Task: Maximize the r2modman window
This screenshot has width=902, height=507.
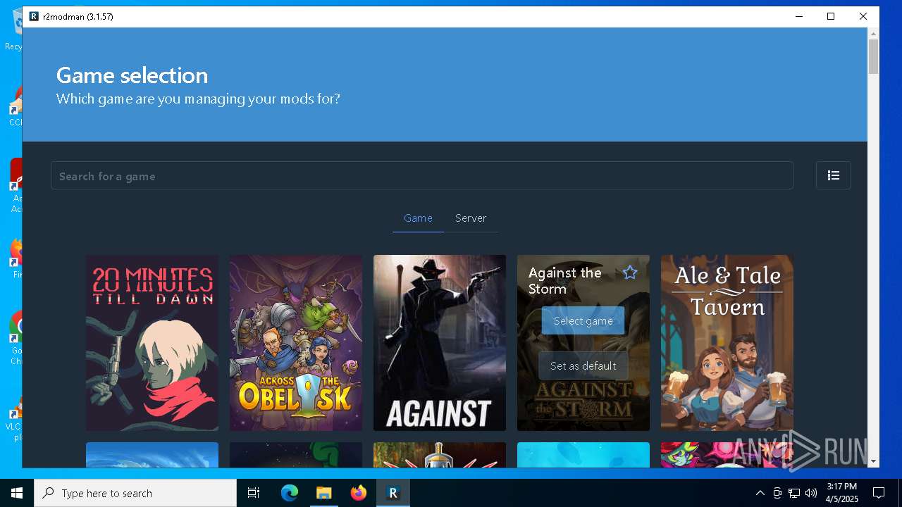Action: coord(831,16)
